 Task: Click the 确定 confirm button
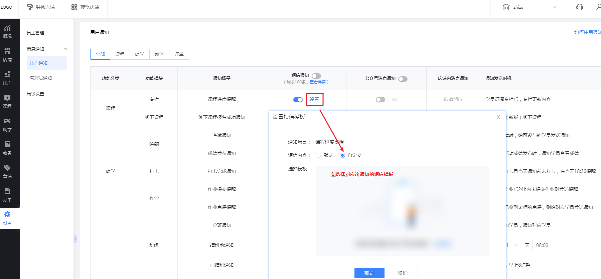369,273
